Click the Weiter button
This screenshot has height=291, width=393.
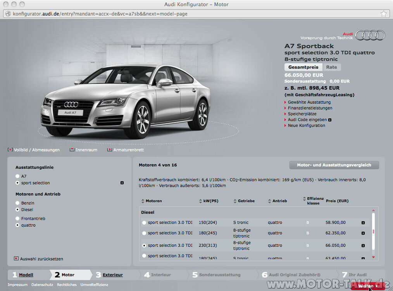pos(367,285)
